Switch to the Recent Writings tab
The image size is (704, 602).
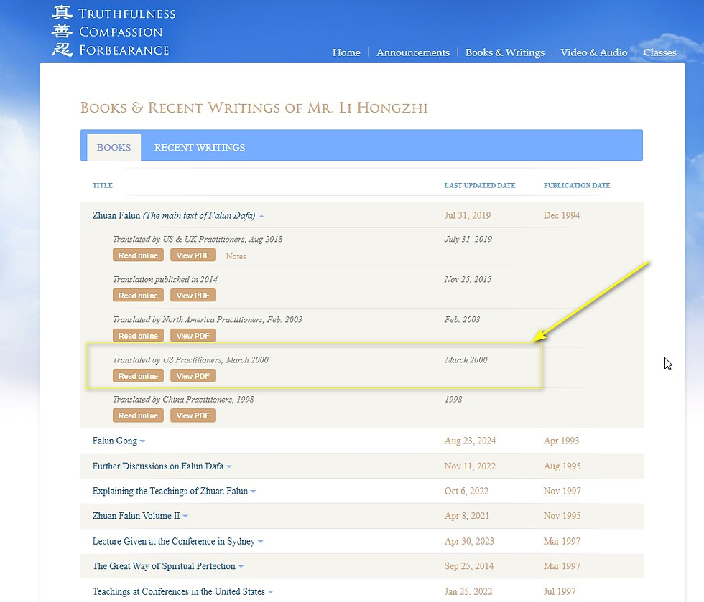[x=200, y=147]
